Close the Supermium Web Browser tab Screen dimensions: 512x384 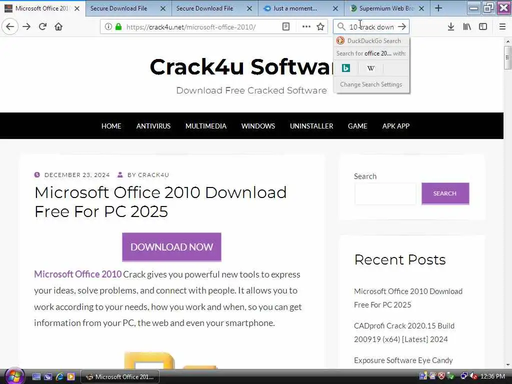pyautogui.click(x=421, y=8)
